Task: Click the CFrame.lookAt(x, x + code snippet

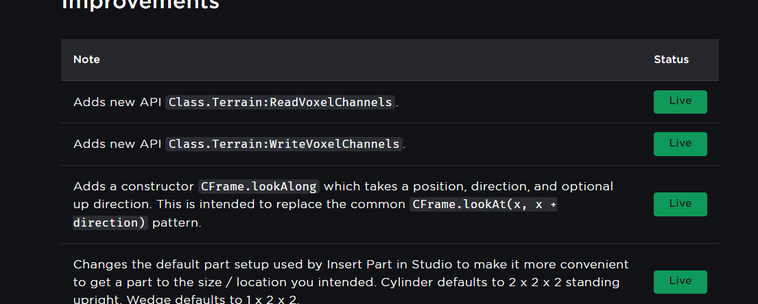Action: [x=483, y=204]
